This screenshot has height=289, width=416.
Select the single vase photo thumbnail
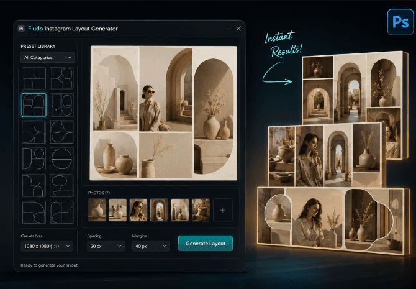(97, 210)
